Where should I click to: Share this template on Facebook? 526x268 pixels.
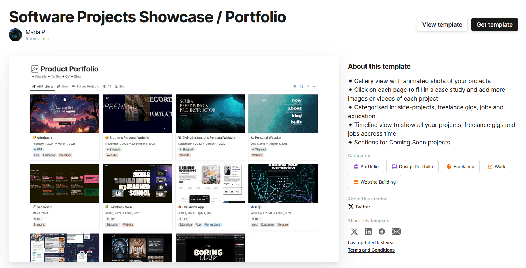[382, 231]
